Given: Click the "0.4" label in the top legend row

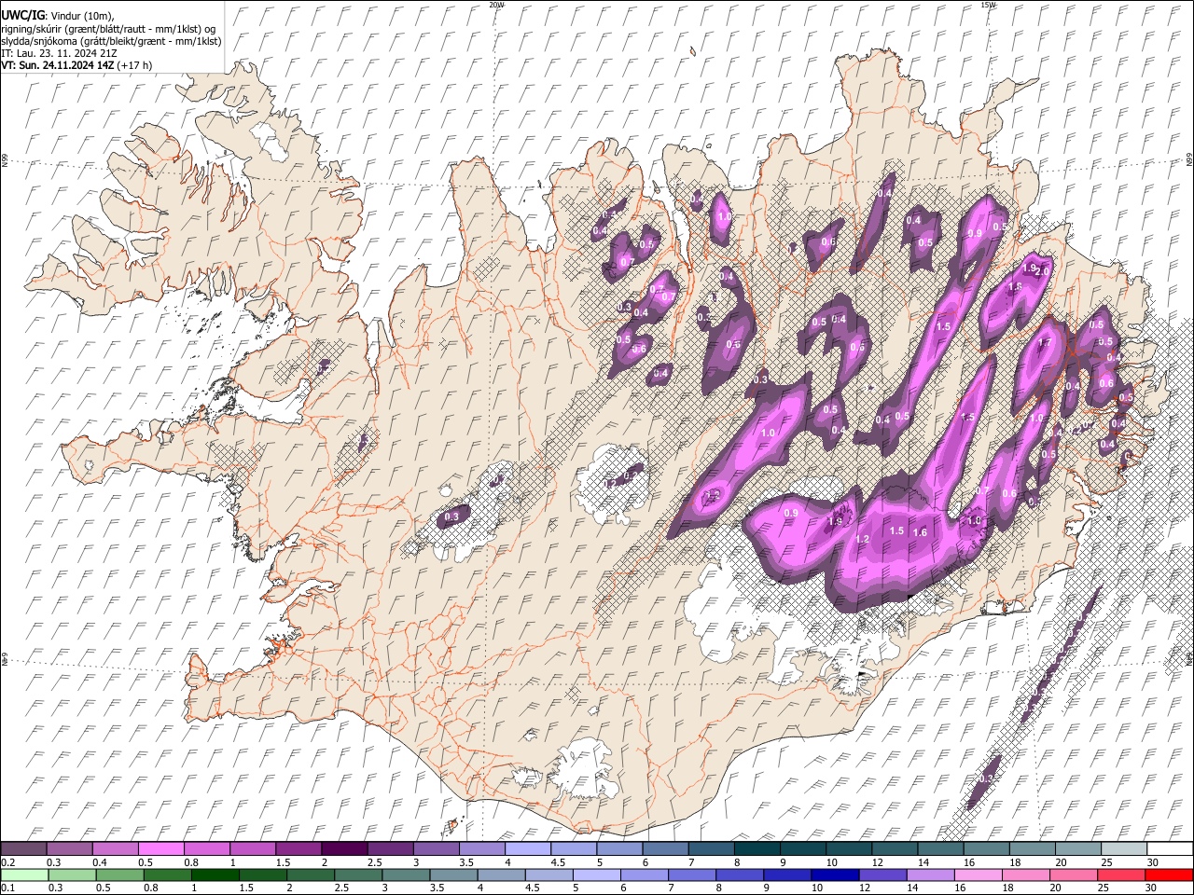Looking at the screenshot, I should point(100,862).
